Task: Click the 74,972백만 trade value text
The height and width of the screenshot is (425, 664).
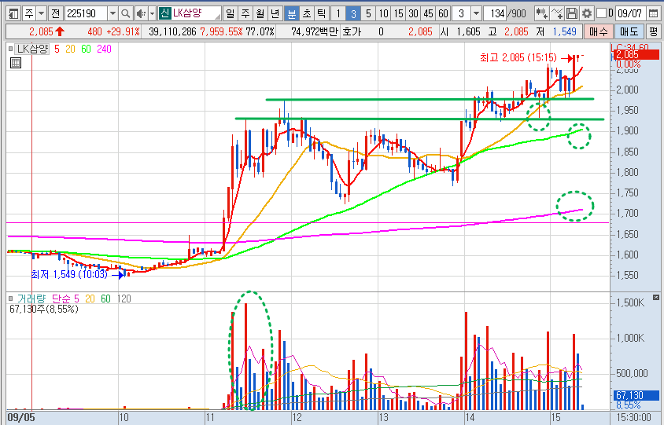Action: pos(315,31)
